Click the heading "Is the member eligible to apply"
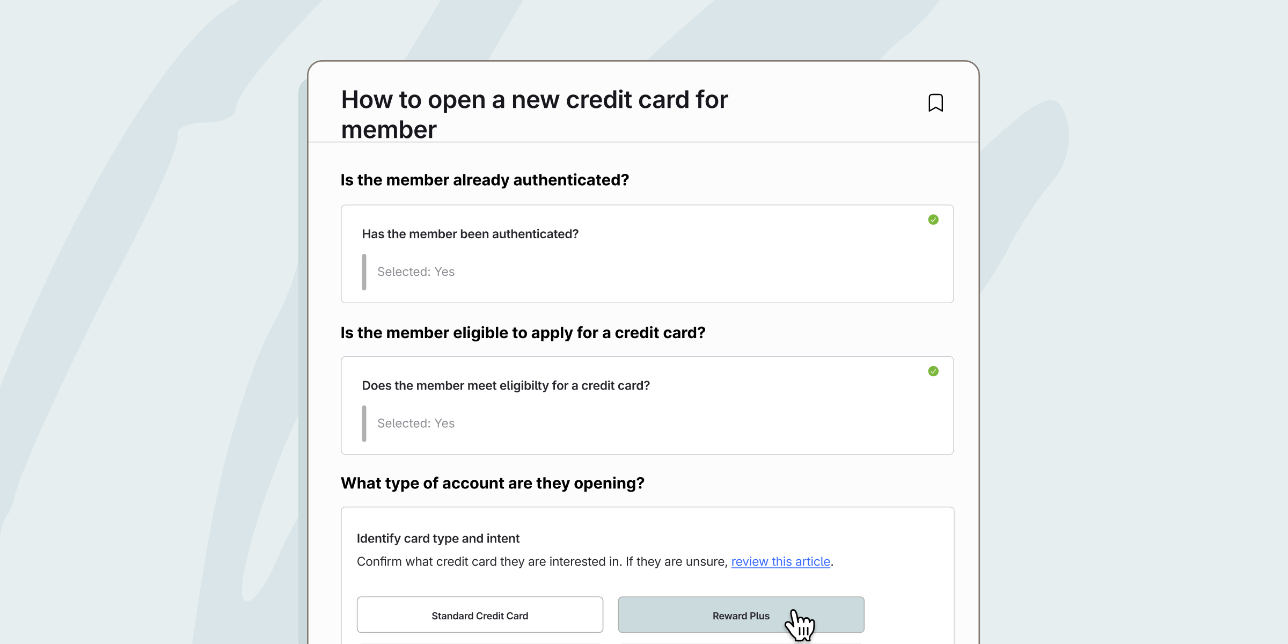 click(x=523, y=333)
